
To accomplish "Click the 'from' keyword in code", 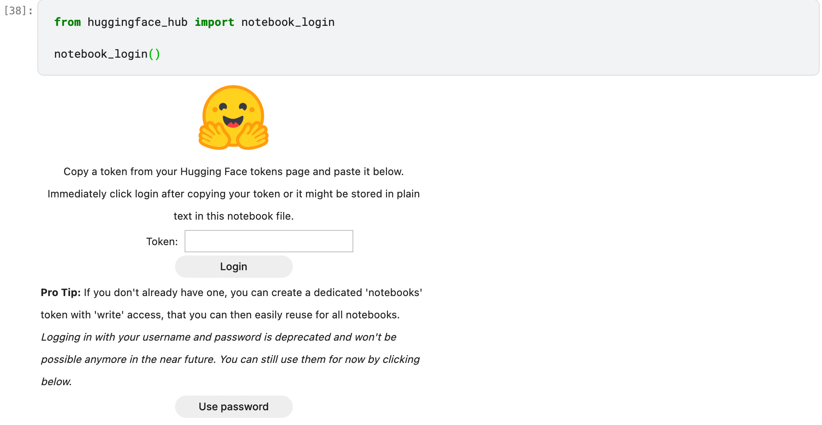I will point(67,22).
